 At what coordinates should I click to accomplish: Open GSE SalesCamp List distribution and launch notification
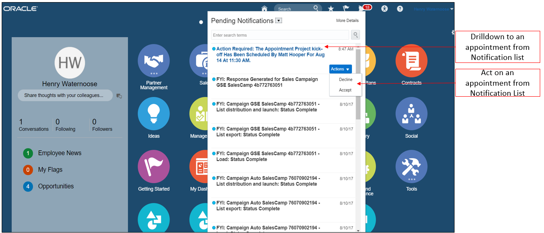268,107
